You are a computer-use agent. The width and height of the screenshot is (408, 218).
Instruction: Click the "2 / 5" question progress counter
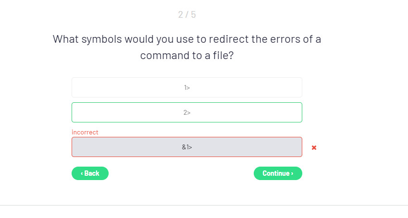pyautogui.click(x=187, y=14)
